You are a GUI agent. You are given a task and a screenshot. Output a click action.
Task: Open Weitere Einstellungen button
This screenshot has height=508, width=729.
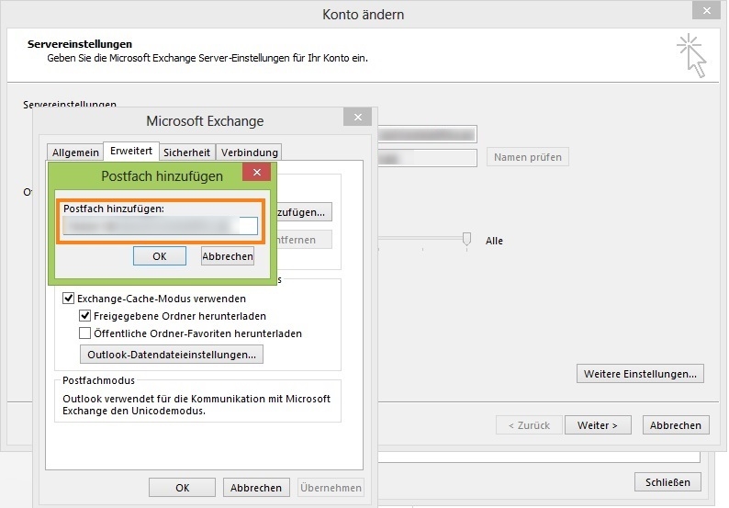[641, 374]
